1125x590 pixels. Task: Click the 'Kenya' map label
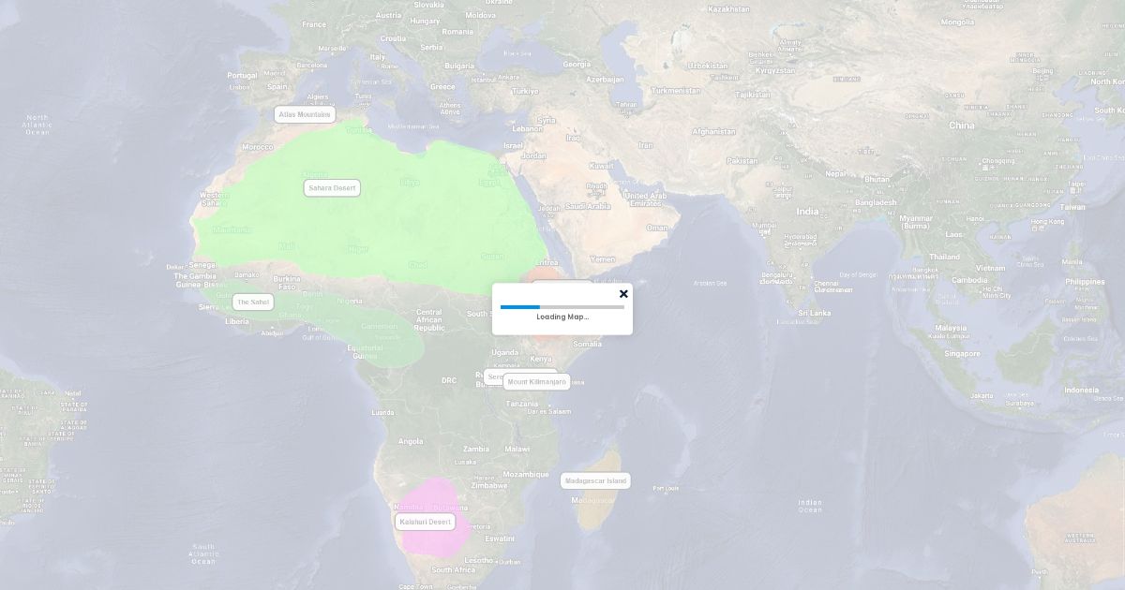coord(541,359)
